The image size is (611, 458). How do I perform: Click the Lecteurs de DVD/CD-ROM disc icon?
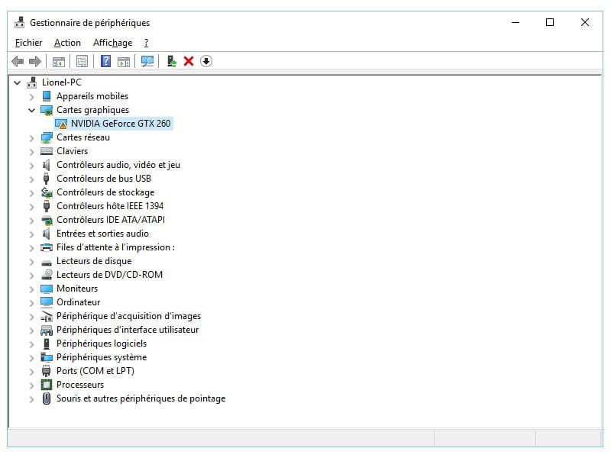tap(47, 275)
